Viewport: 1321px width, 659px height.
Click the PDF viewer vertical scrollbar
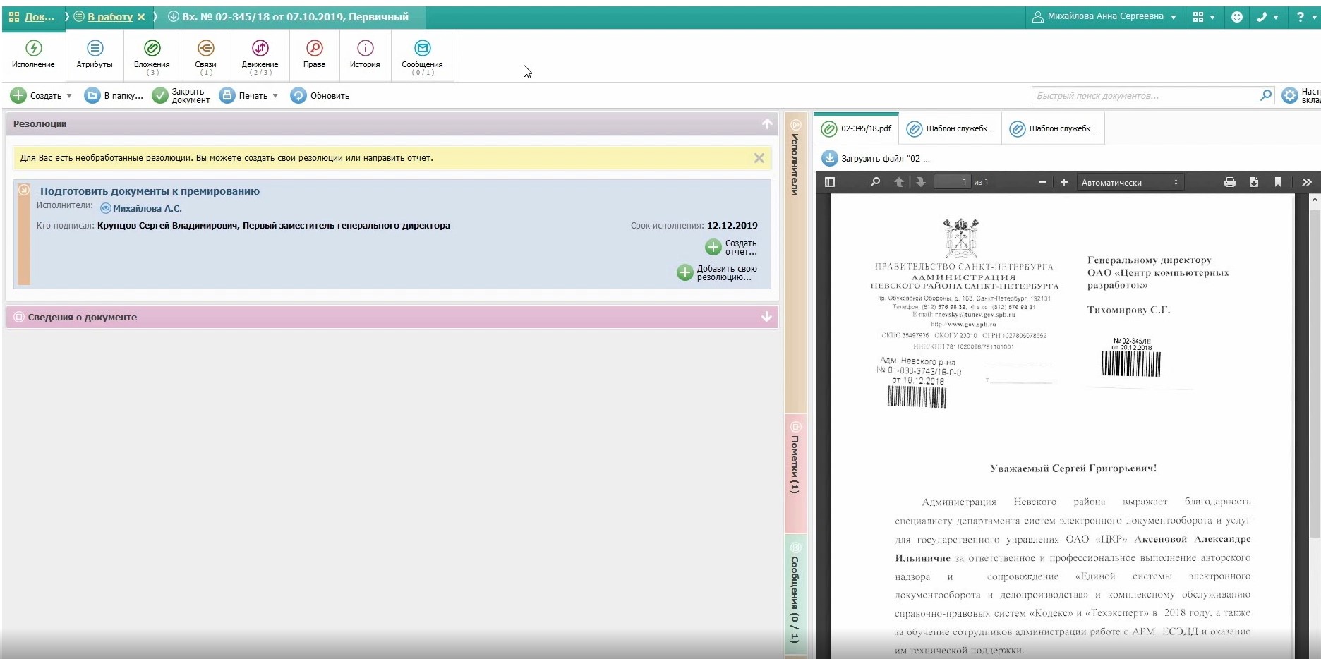tap(1314, 374)
